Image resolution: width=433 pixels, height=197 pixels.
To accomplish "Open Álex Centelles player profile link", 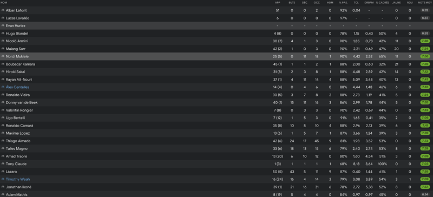I will pyautogui.click(x=17, y=87).
